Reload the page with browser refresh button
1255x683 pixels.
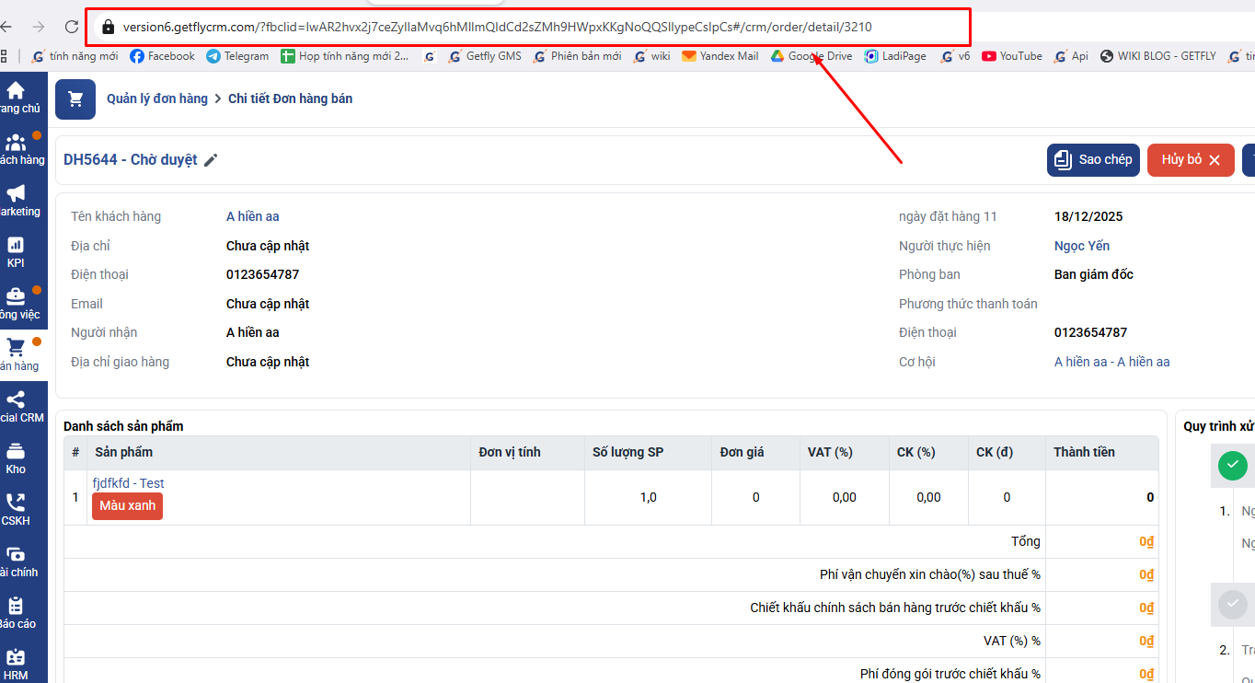click(x=72, y=27)
